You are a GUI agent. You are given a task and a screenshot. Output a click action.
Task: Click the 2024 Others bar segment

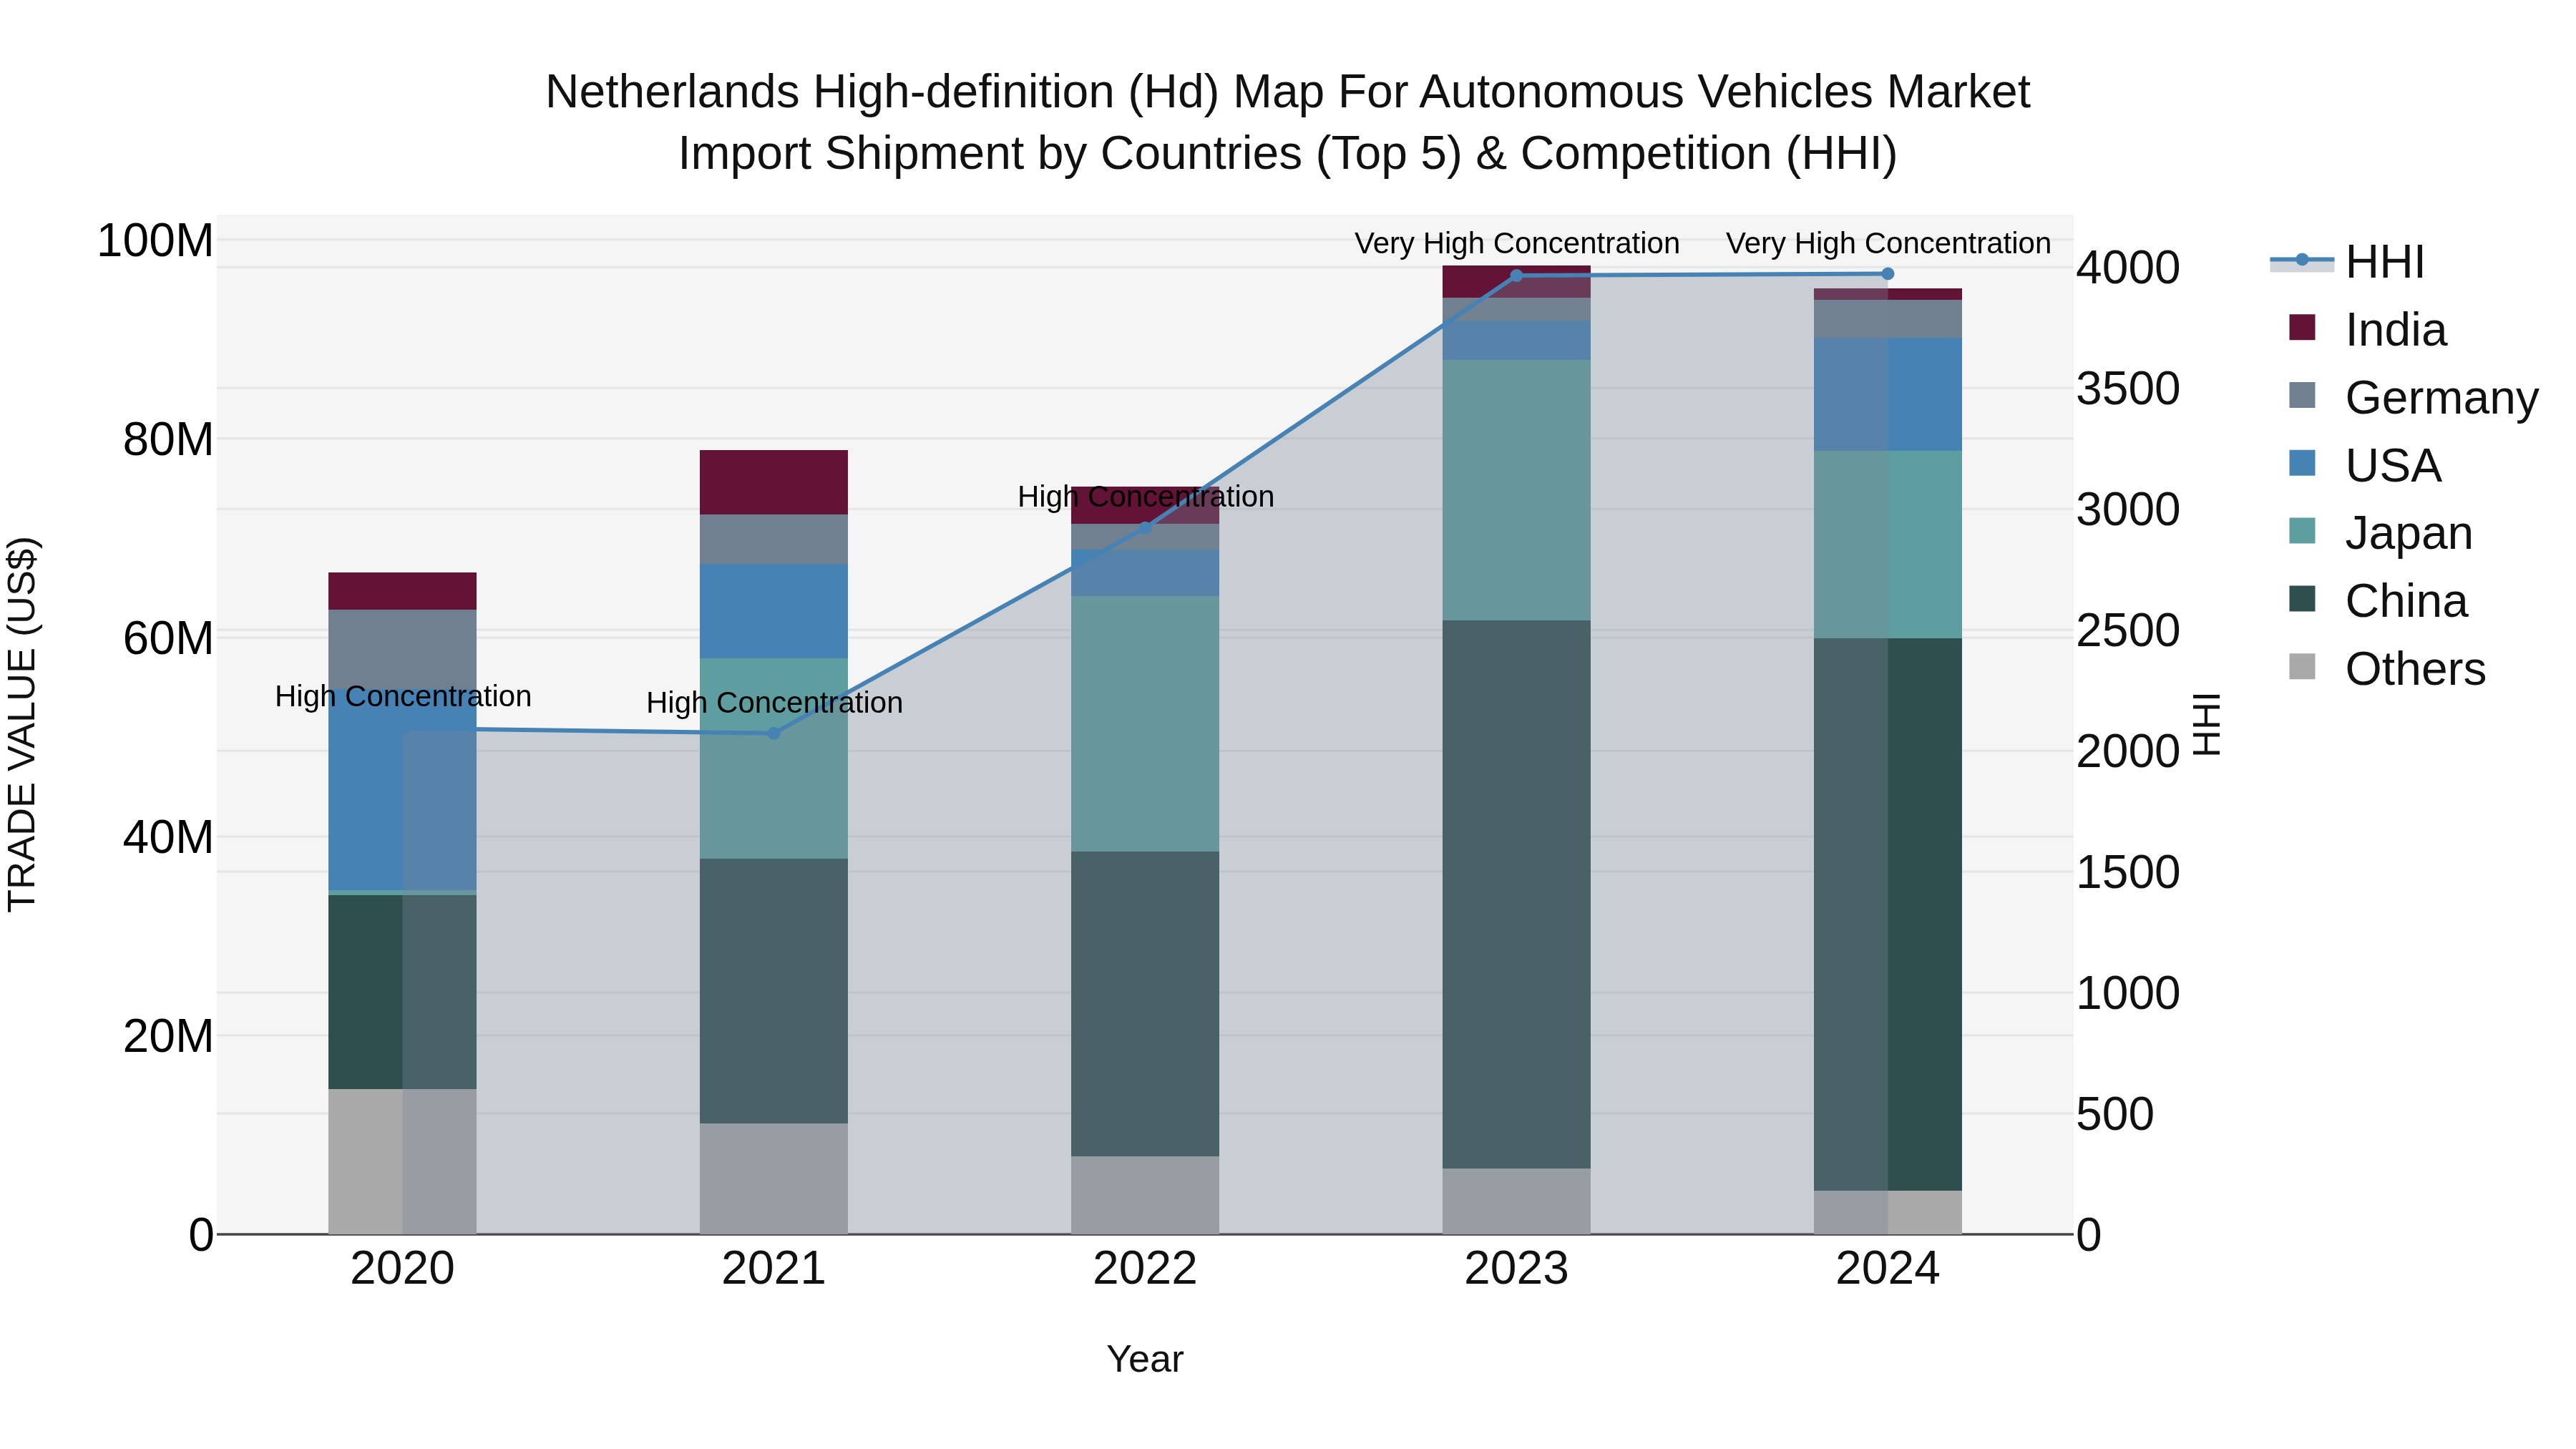(x=1888, y=1212)
